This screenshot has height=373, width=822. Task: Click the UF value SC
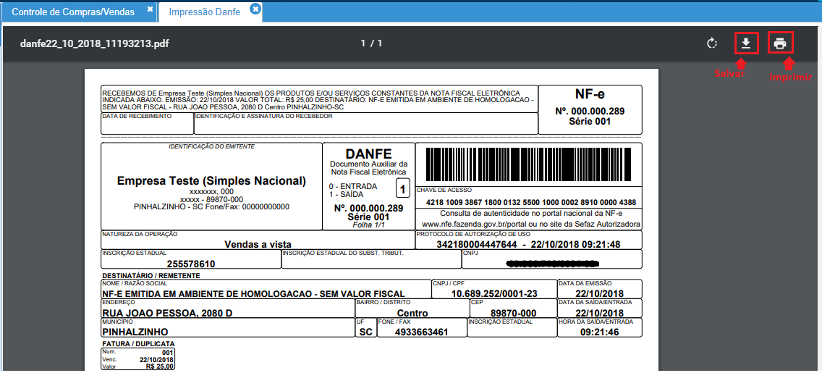(366, 332)
